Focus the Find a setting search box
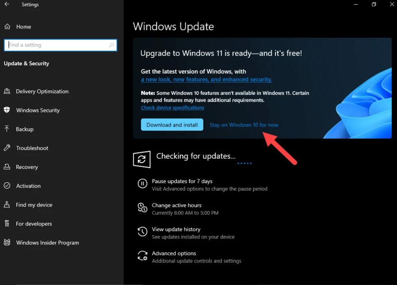 (x=60, y=45)
